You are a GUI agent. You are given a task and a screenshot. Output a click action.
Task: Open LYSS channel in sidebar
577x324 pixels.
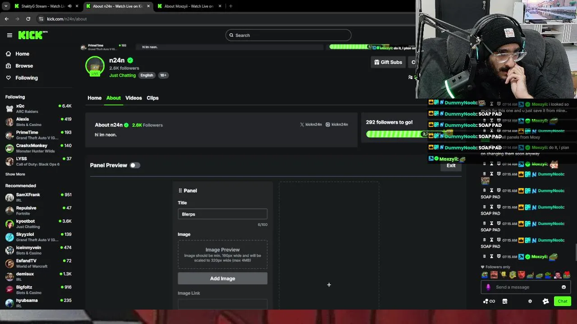[x=38, y=161]
